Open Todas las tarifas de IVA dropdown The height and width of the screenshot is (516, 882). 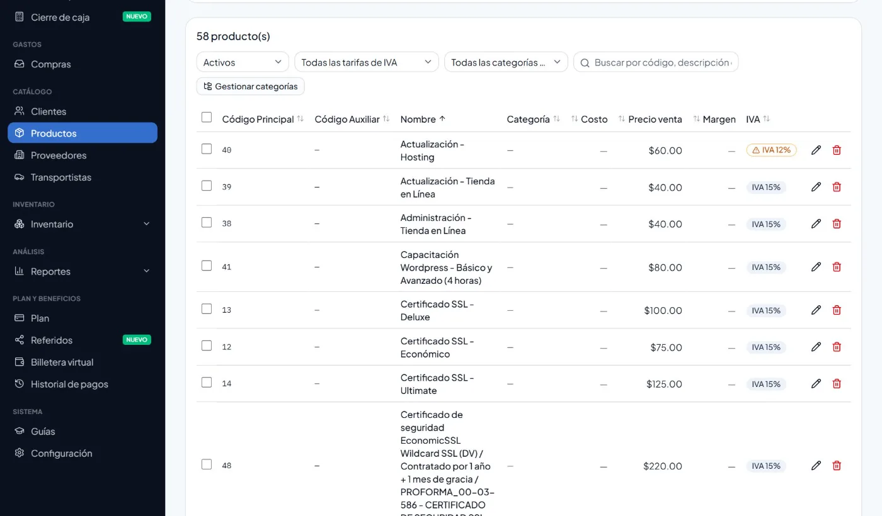coord(367,62)
